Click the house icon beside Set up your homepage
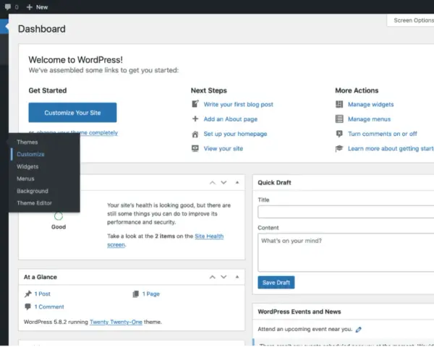The width and height of the screenshot is (434, 347). point(195,134)
